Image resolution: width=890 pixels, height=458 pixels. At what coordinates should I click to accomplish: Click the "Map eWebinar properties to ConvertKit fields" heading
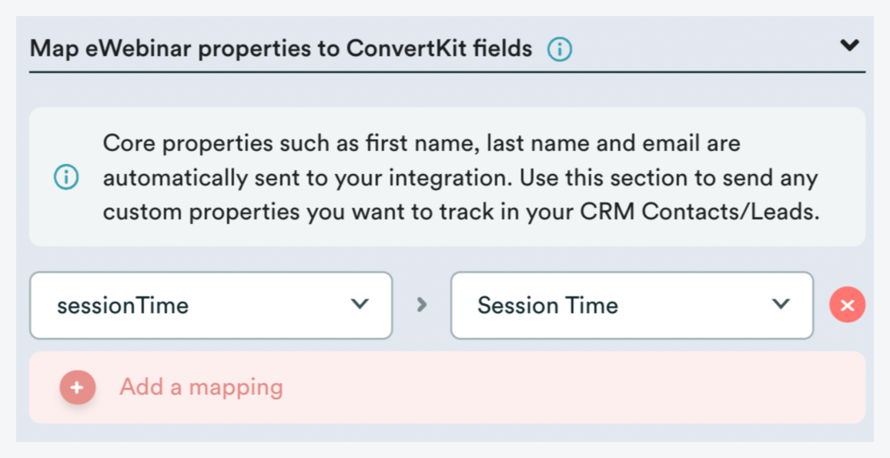(281, 49)
